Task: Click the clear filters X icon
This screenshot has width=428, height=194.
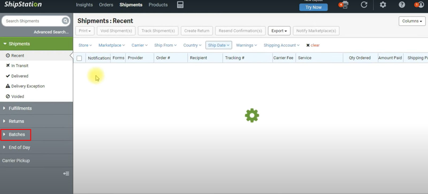Action: [308, 45]
